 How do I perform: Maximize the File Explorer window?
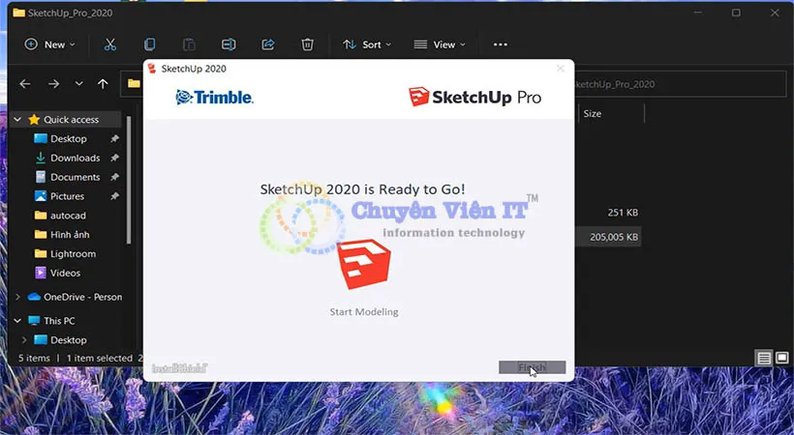(736, 13)
